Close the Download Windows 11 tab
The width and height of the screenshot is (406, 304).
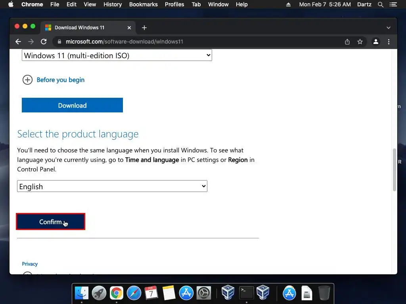point(129,28)
